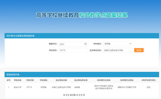The image size is (161, 99).
Task: Select 安徽工业职业技术学院 cell in results table
Action: (61, 87)
